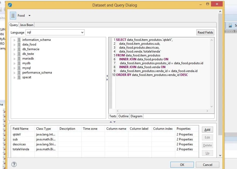Click the information_schema database icon
The width and height of the screenshot is (237, 169).
pyautogui.click(x=19, y=40)
